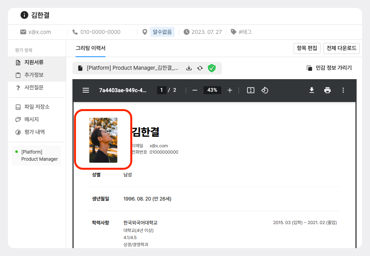Image resolution: width=370 pixels, height=256 pixels.
Task: Open PDF viewer hamburger sidebar menu
Action: tap(86, 90)
